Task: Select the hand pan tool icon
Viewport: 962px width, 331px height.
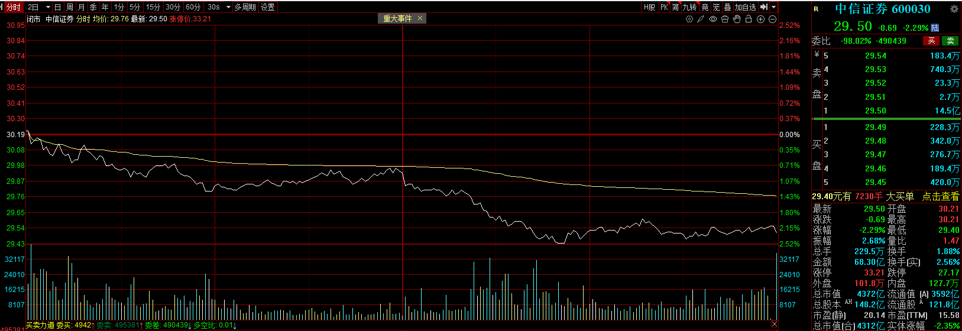Action: point(737,19)
